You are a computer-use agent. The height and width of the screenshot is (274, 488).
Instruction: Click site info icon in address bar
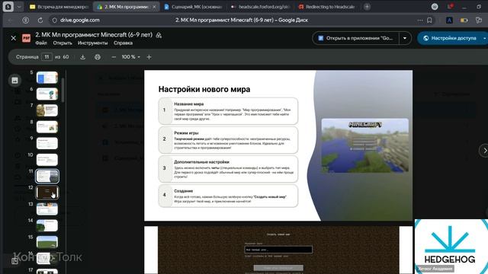(54, 21)
